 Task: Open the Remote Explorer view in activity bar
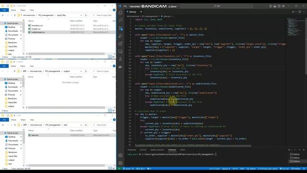[120, 51]
